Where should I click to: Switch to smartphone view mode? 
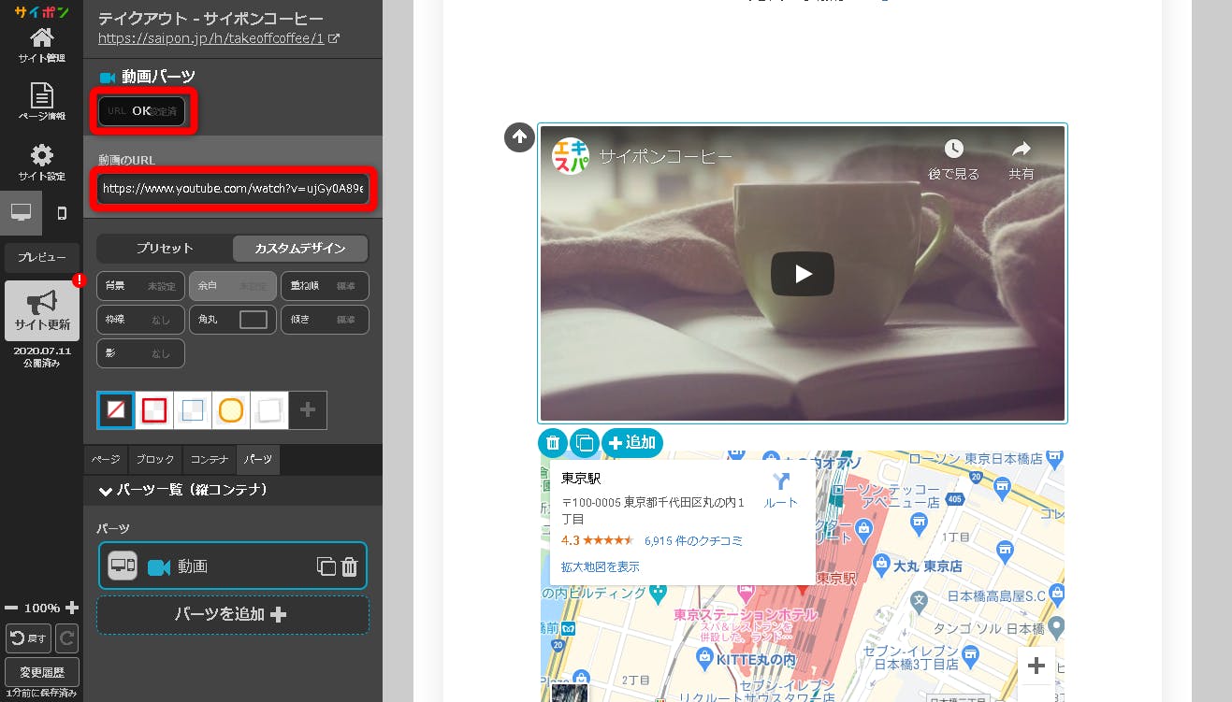click(62, 213)
